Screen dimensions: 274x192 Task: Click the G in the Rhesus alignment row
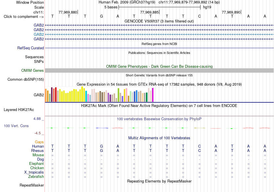tap(102, 151)
